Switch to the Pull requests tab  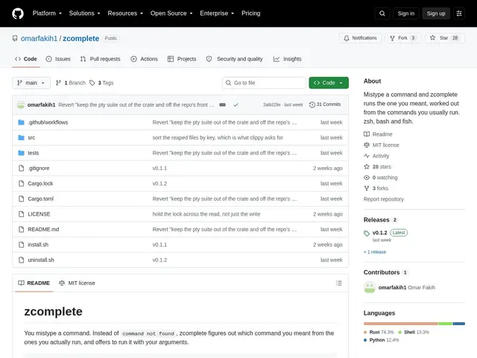tap(101, 59)
